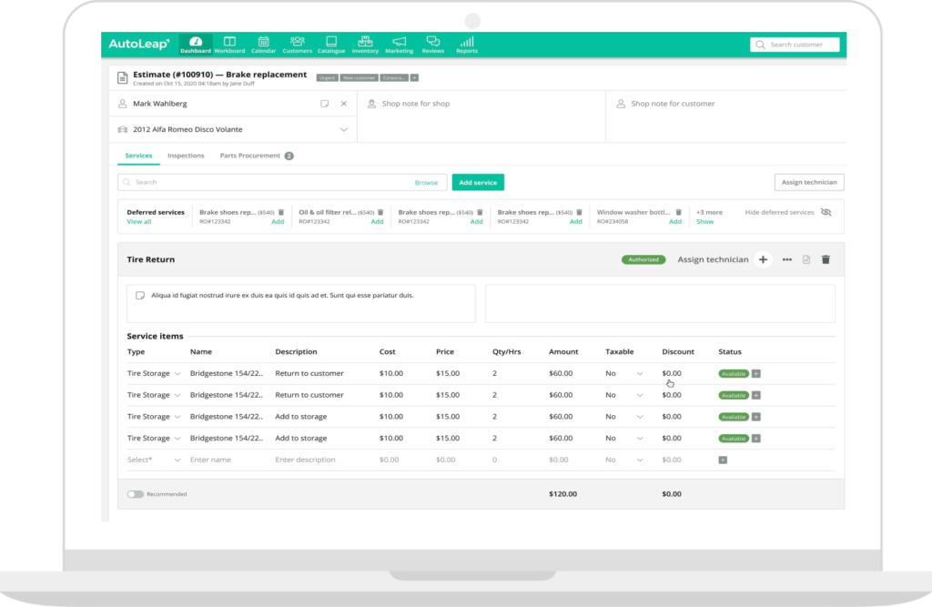Click the green Add service button

[x=478, y=182]
